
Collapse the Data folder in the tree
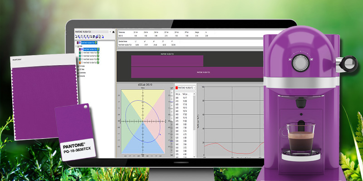76,46
